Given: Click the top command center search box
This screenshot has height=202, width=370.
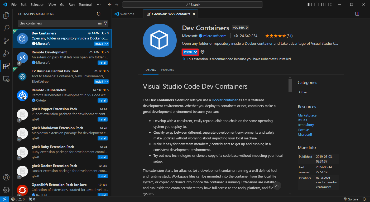Looking at the screenshot, I should pyautogui.click(x=193, y=4).
